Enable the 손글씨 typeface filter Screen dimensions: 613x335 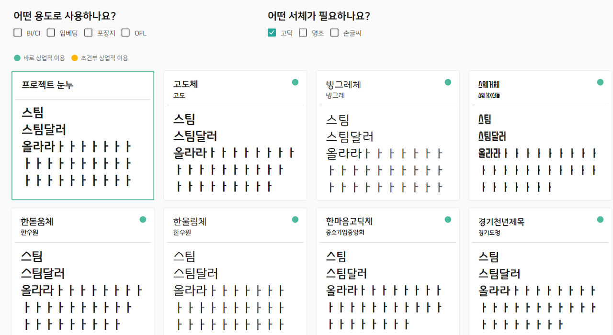[x=334, y=33]
